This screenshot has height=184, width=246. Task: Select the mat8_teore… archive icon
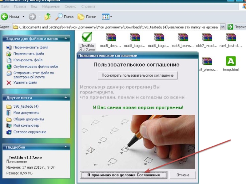coord(183,37)
